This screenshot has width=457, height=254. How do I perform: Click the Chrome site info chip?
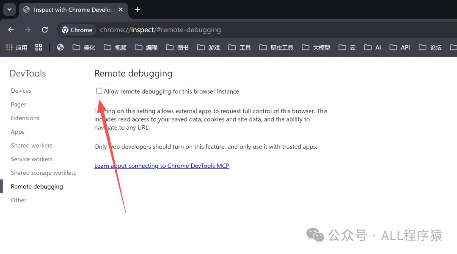pyautogui.click(x=77, y=30)
